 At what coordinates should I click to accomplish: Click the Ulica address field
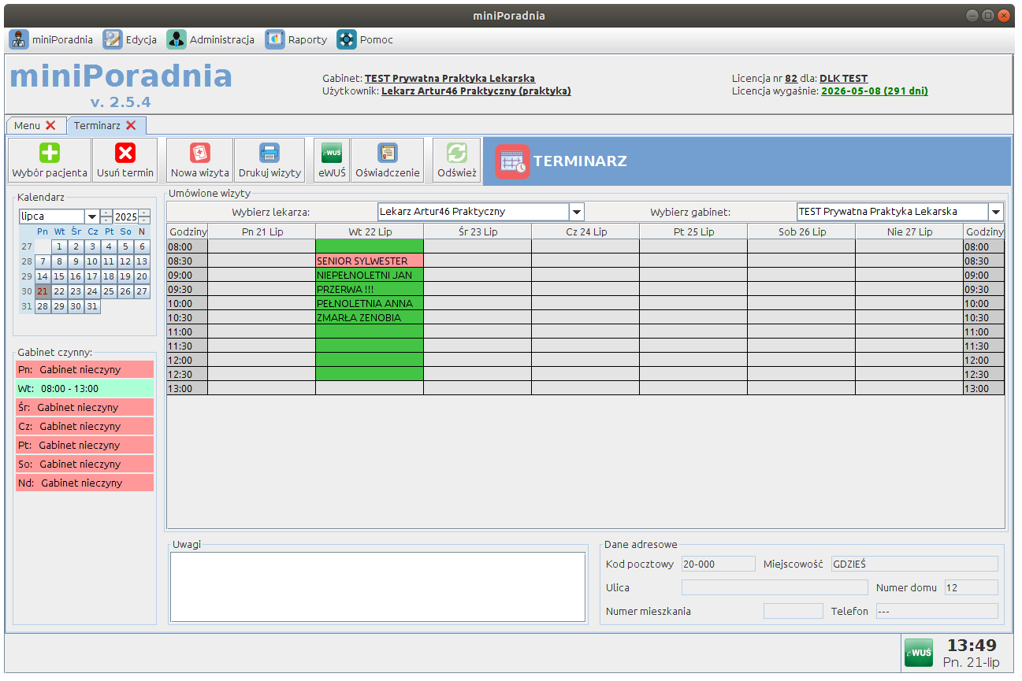click(774, 587)
